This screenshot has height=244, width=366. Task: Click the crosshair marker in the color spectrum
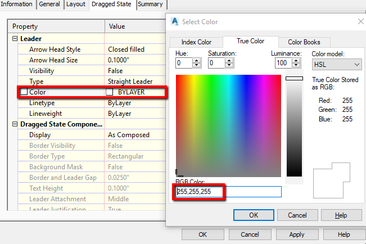coord(179,173)
